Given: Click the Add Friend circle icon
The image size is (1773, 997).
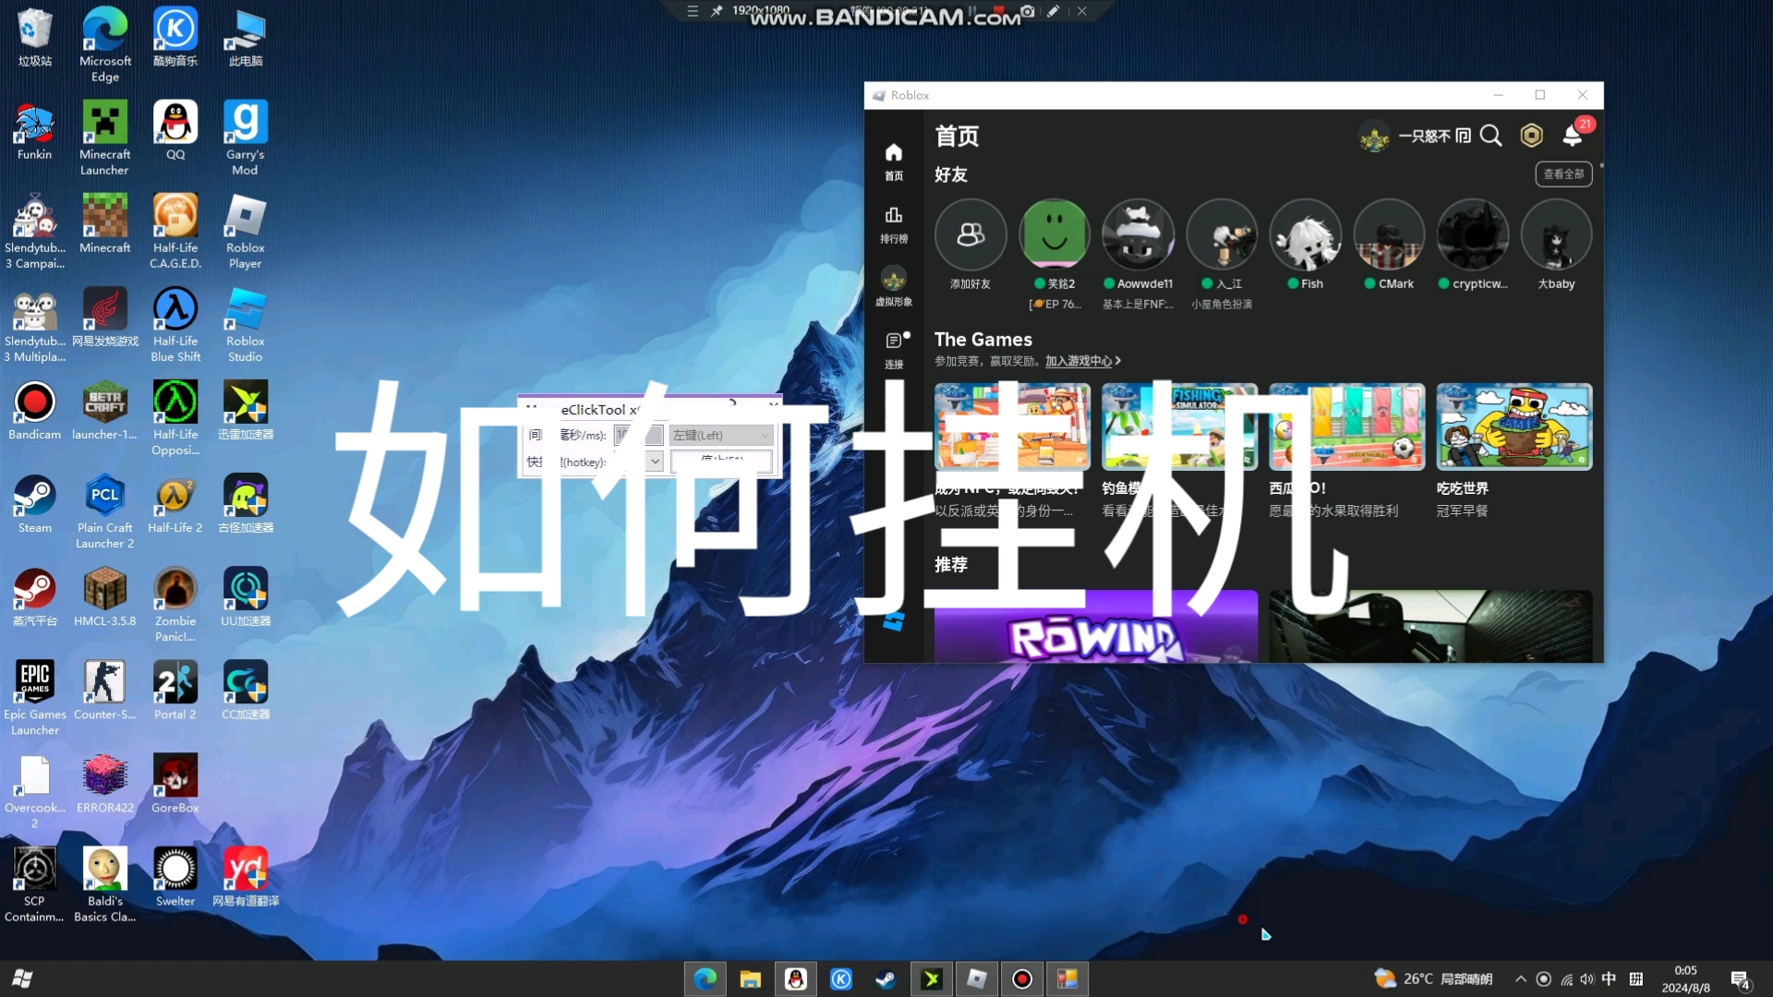Looking at the screenshot, I should [970, 235].
